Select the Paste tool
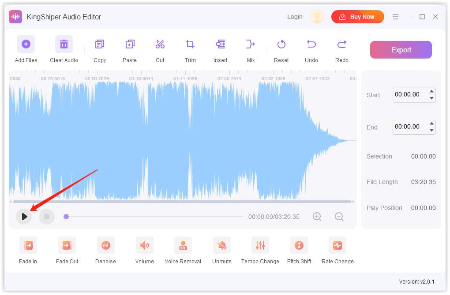The width and height of the screenshot is (450, 295). [130, 44]
